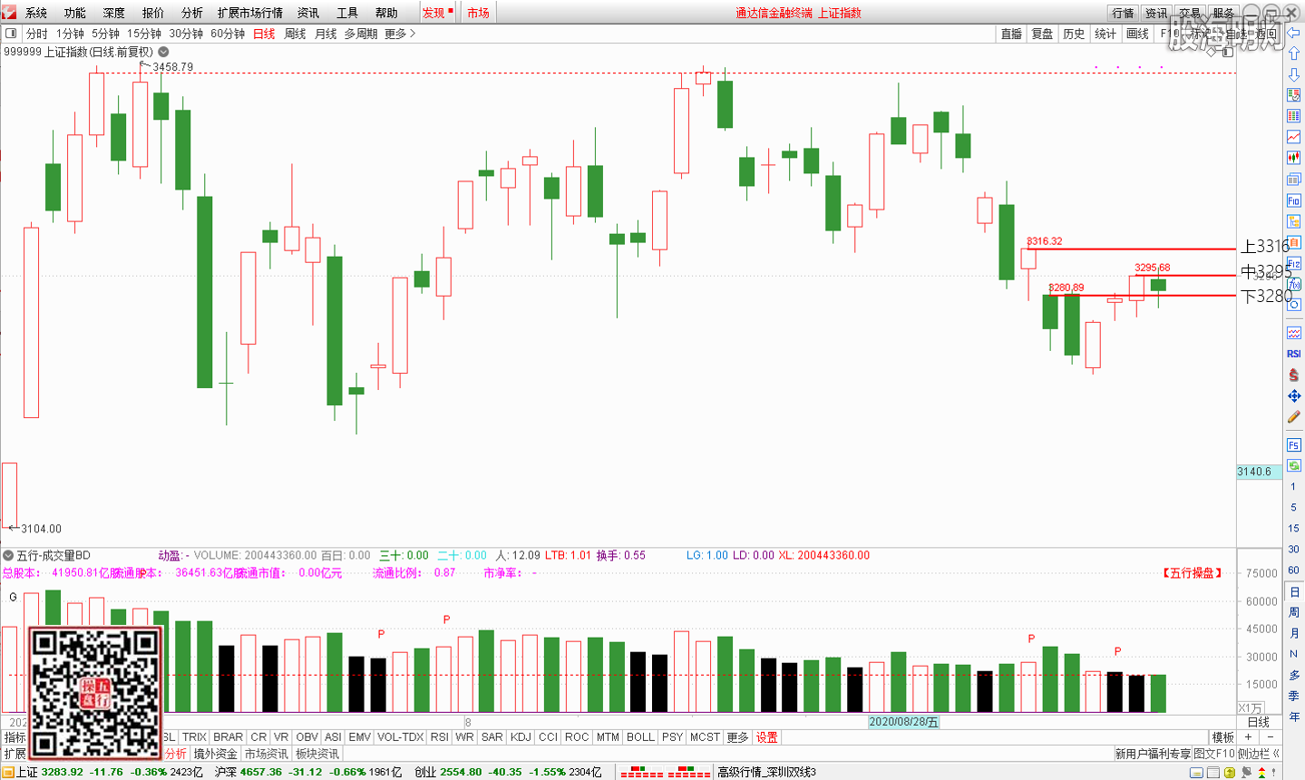Open dropdown next to 上证指数 chart title
The width and height of the screenshot is (1305, 780).
point(163,52)
